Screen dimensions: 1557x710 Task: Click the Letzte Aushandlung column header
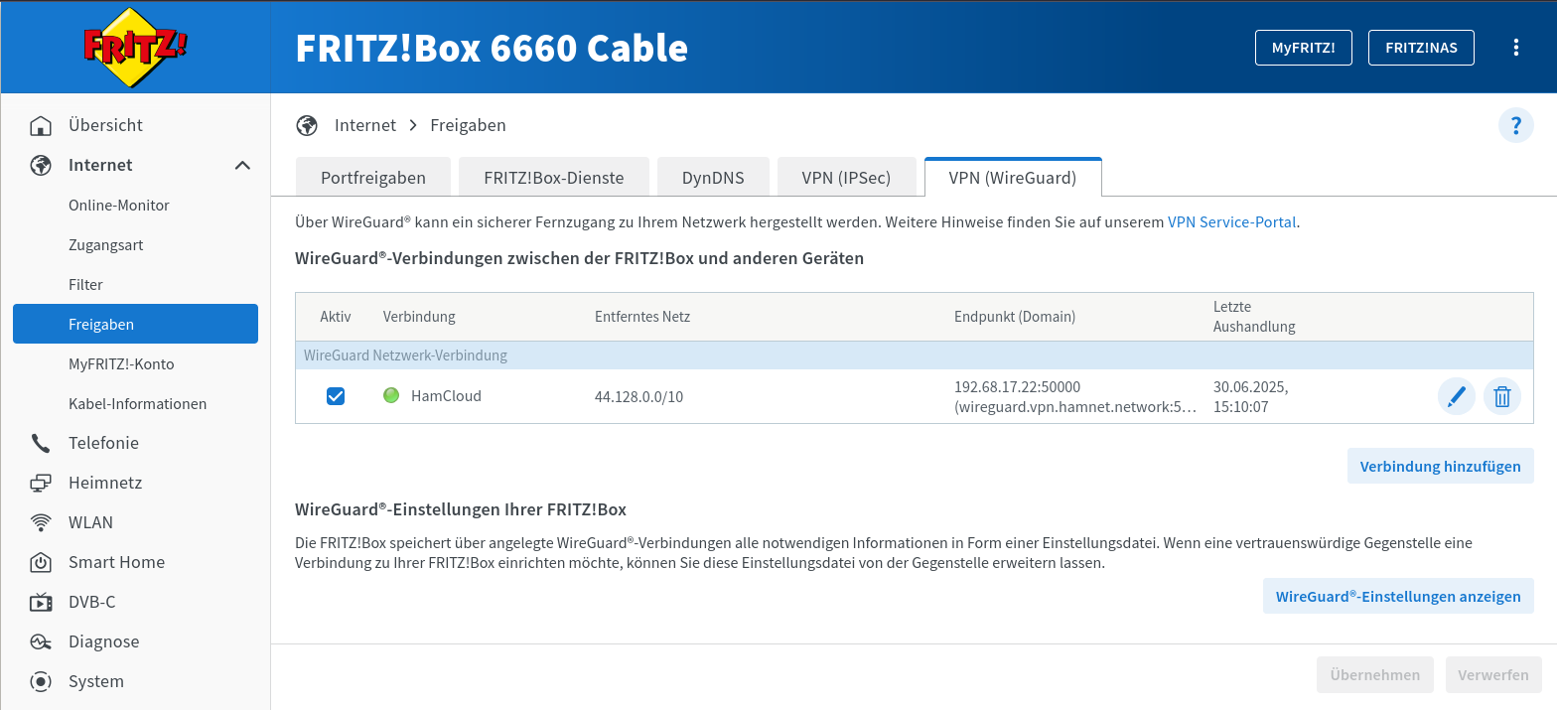click(1254, 317)
